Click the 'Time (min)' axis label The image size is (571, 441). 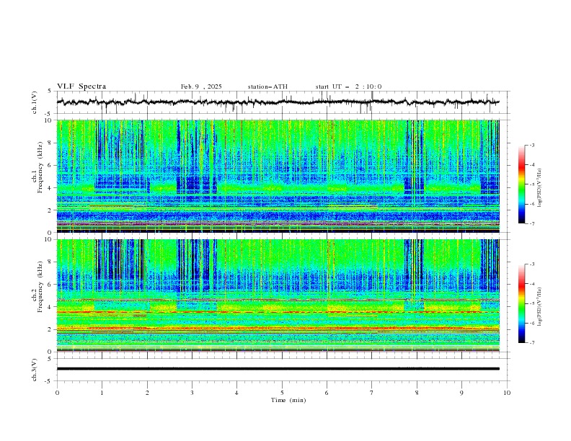tap(288, 400)
